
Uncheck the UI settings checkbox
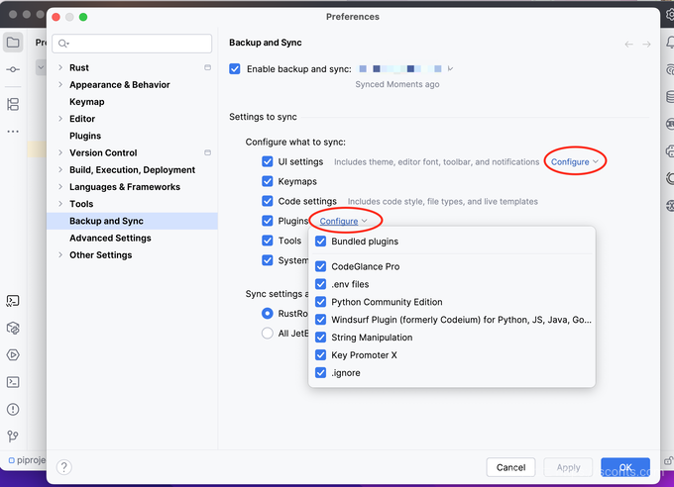[x=268, y=161]
